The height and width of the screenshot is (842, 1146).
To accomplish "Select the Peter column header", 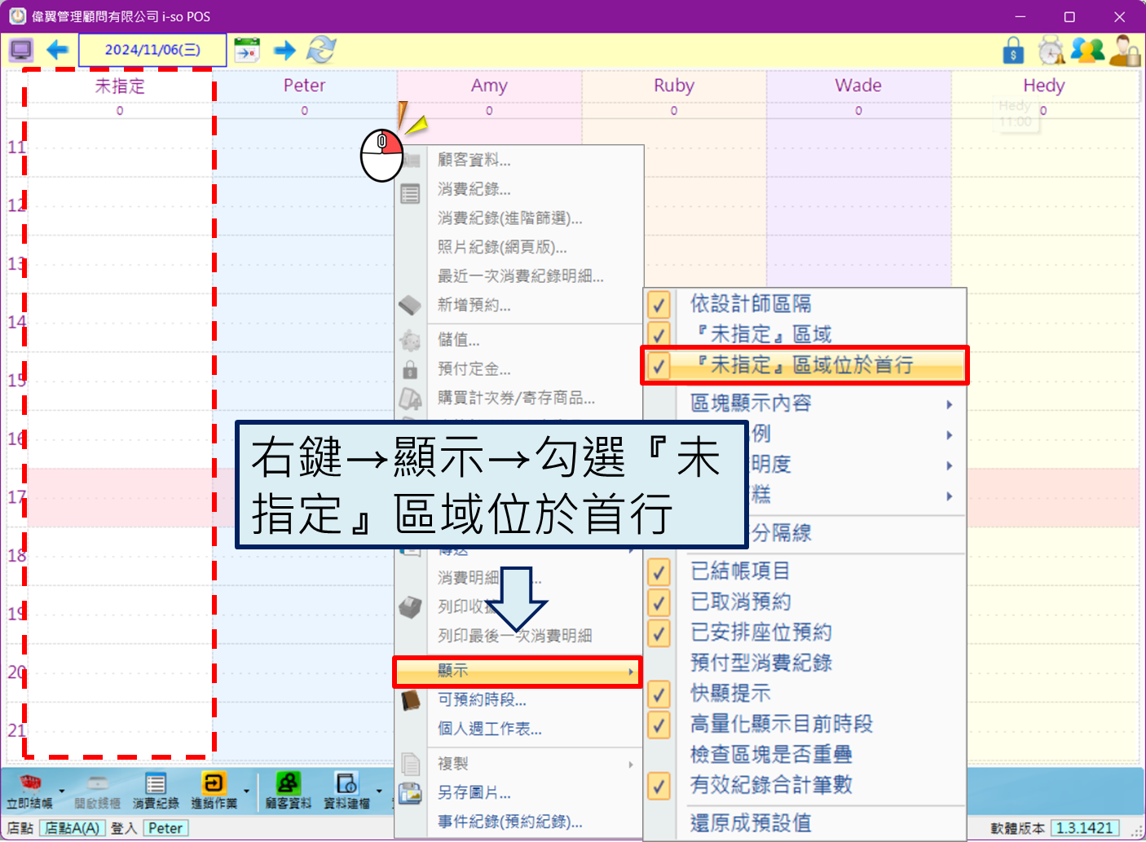I will (305, 86).
